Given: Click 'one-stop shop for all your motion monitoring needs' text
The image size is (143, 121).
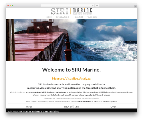Looking at the screenshot, I should point(97,101).
